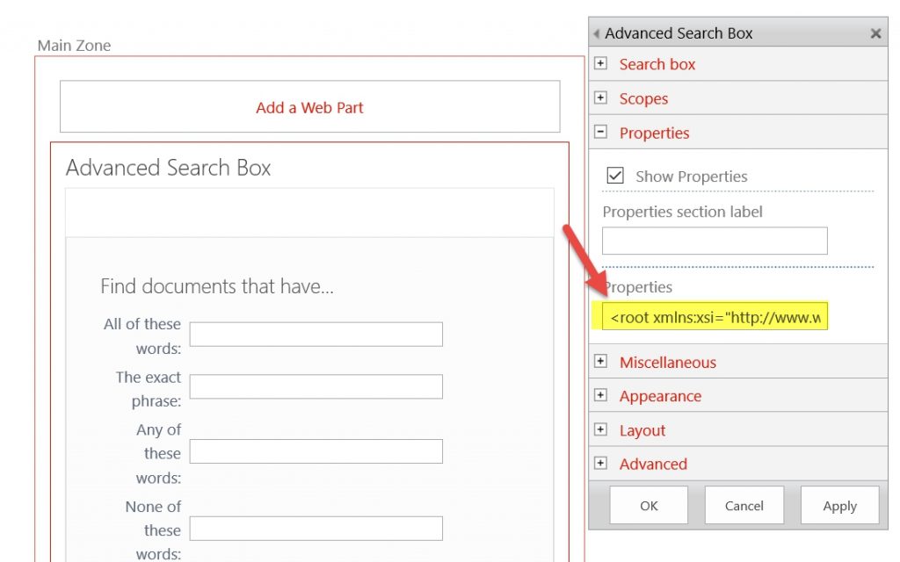Expand the Search box section plus icon
This screenshot has height=562, width=900.
point(600,63)
